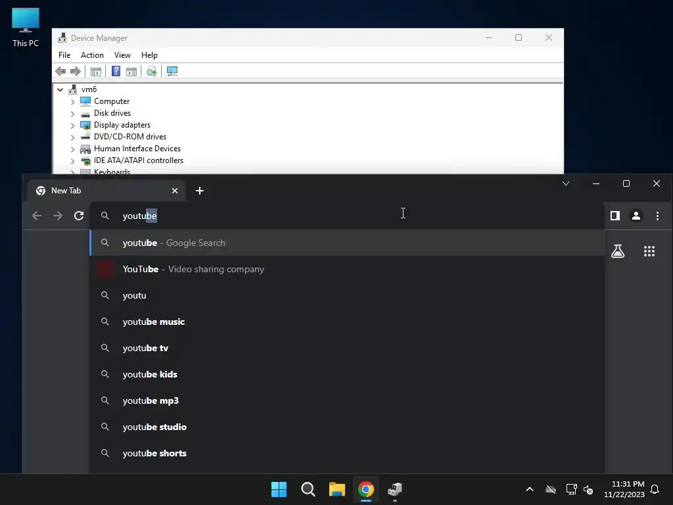Click the Human Interface Devices category icon
The width and height of the screenshot is (673, 505).
[85, 149]
